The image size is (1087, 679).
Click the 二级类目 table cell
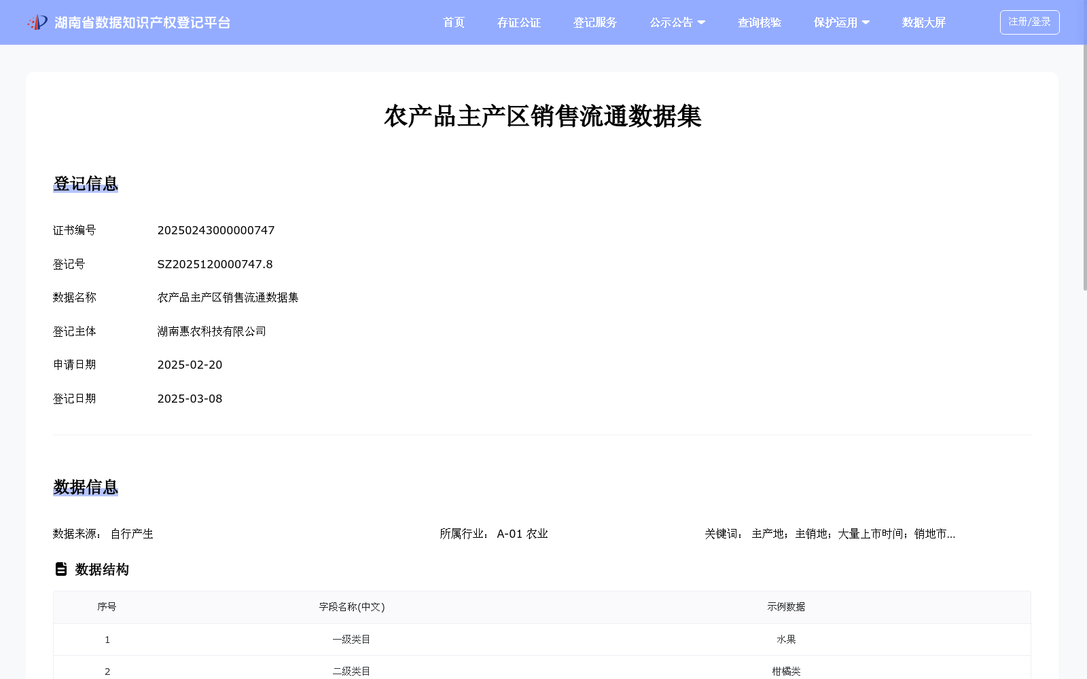351,672
